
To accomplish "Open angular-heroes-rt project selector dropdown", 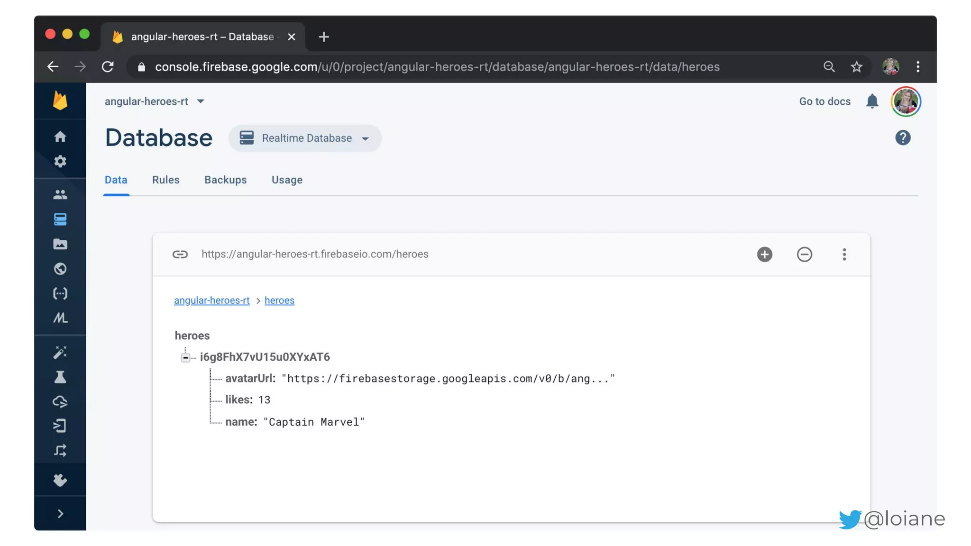I will (x=155, y=101).
